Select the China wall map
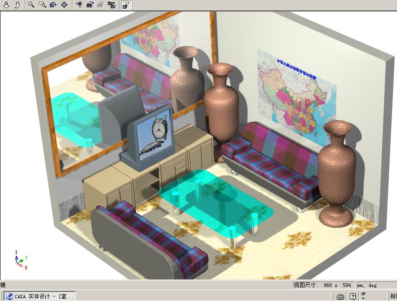Screen dimensions: 397x301 [x=297, y=97]
